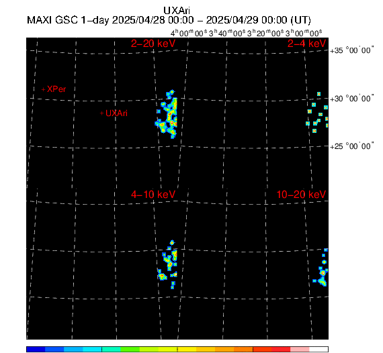Viewport: 383px width, 353px height.
Task: Click the XPer source cross marker
Action: coord(43,89)
